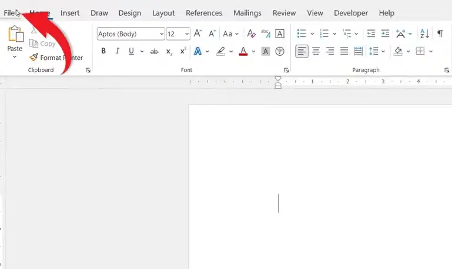Clear all formatting with the eraser A icon
This screenshot has width=452, height=269.
[x=251, y=33]
